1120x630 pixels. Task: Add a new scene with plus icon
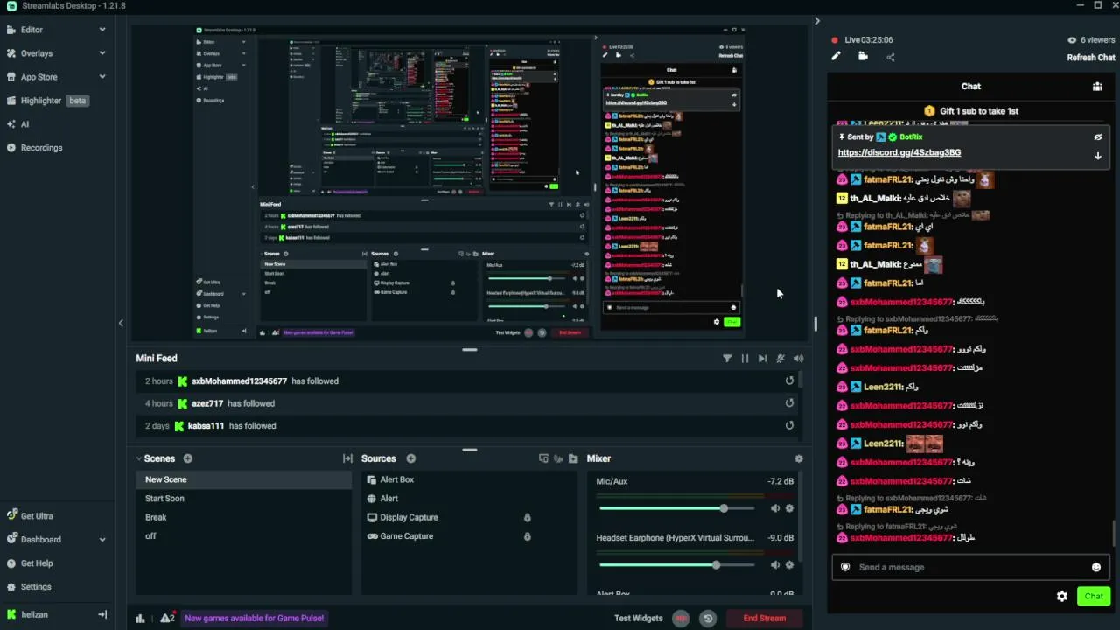[x=187, y=458]
